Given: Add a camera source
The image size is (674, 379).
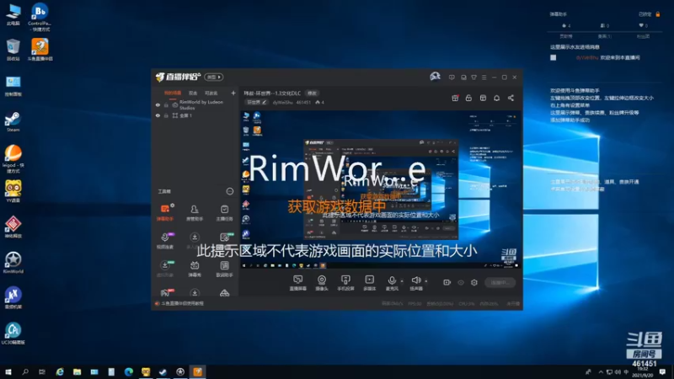Looking at the screenshot, I should pyautogui.click(x=322, y=283).
